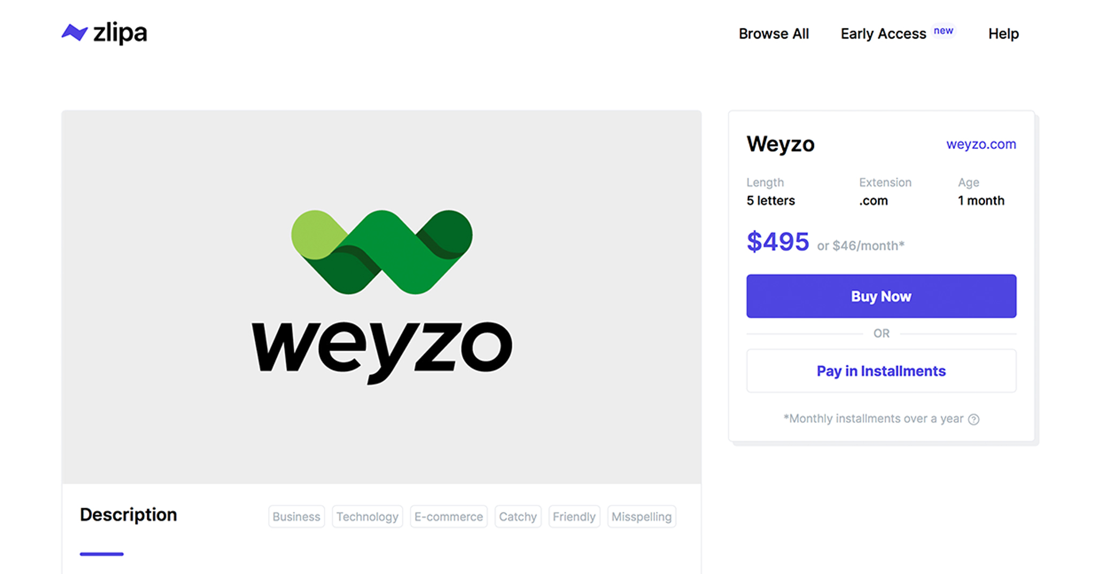
Task: Open the weyzo.com link
Action: [980, 144]
